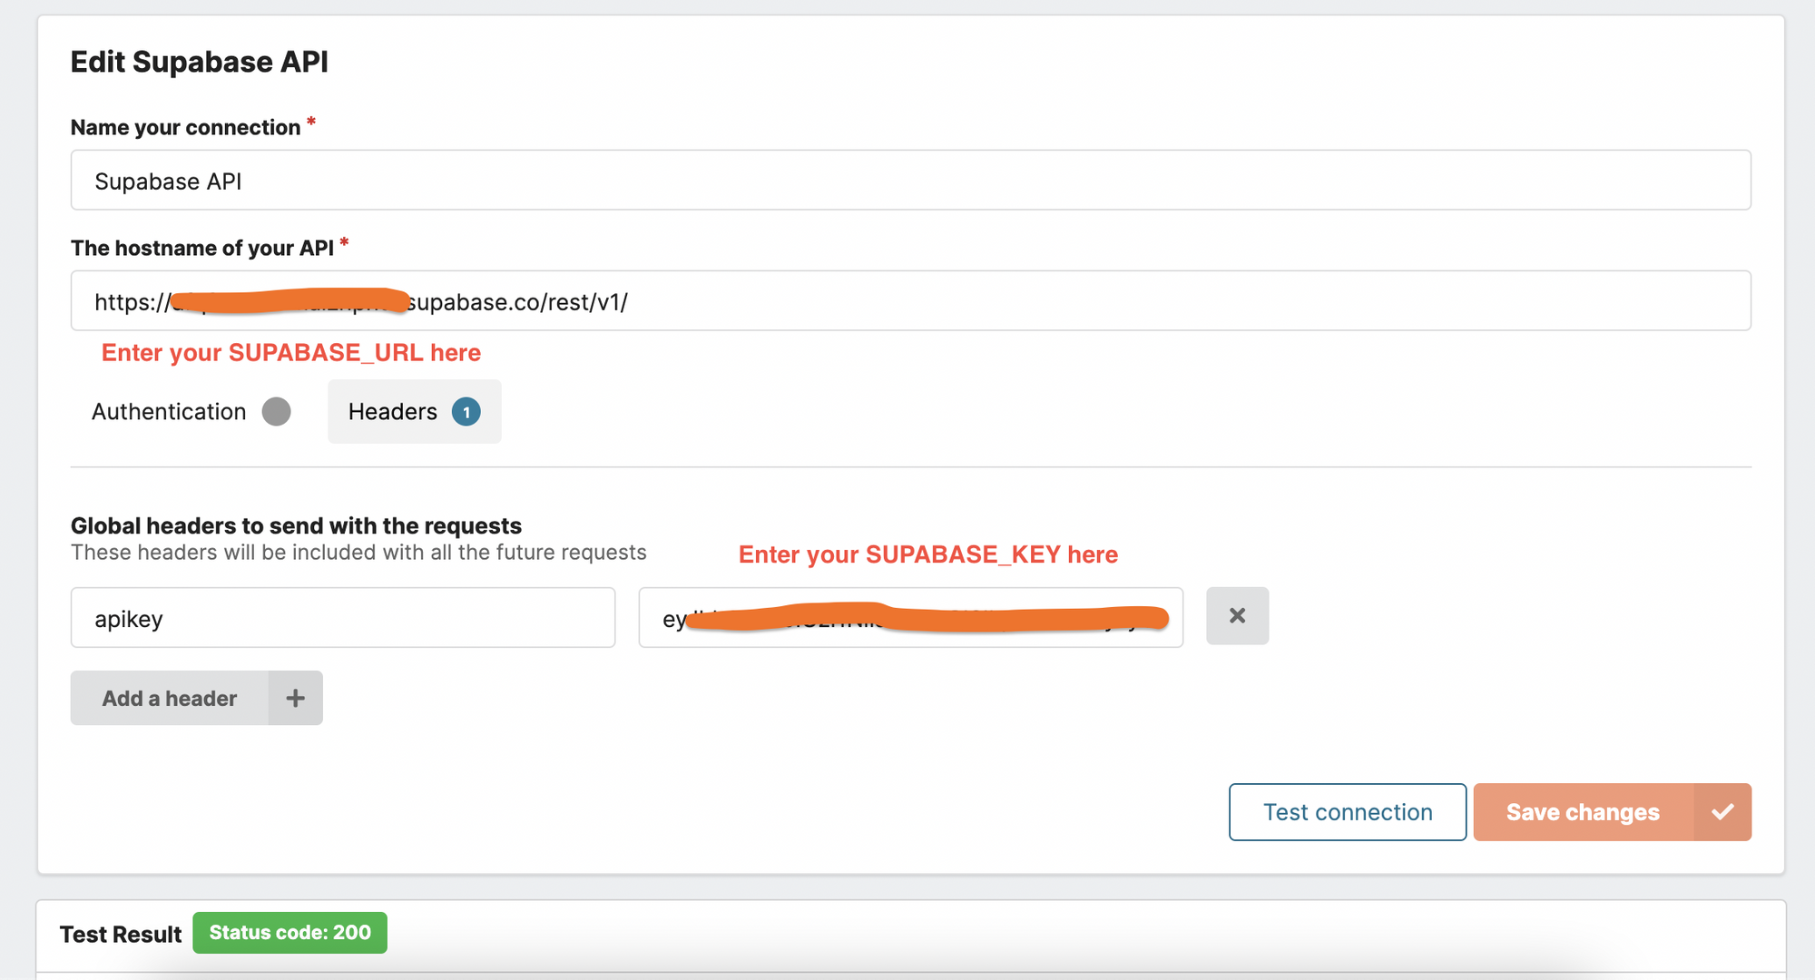This screenshot has width=1815, height=980.
Task: Click the Save changes button
Action: [x=1582, y=812]
